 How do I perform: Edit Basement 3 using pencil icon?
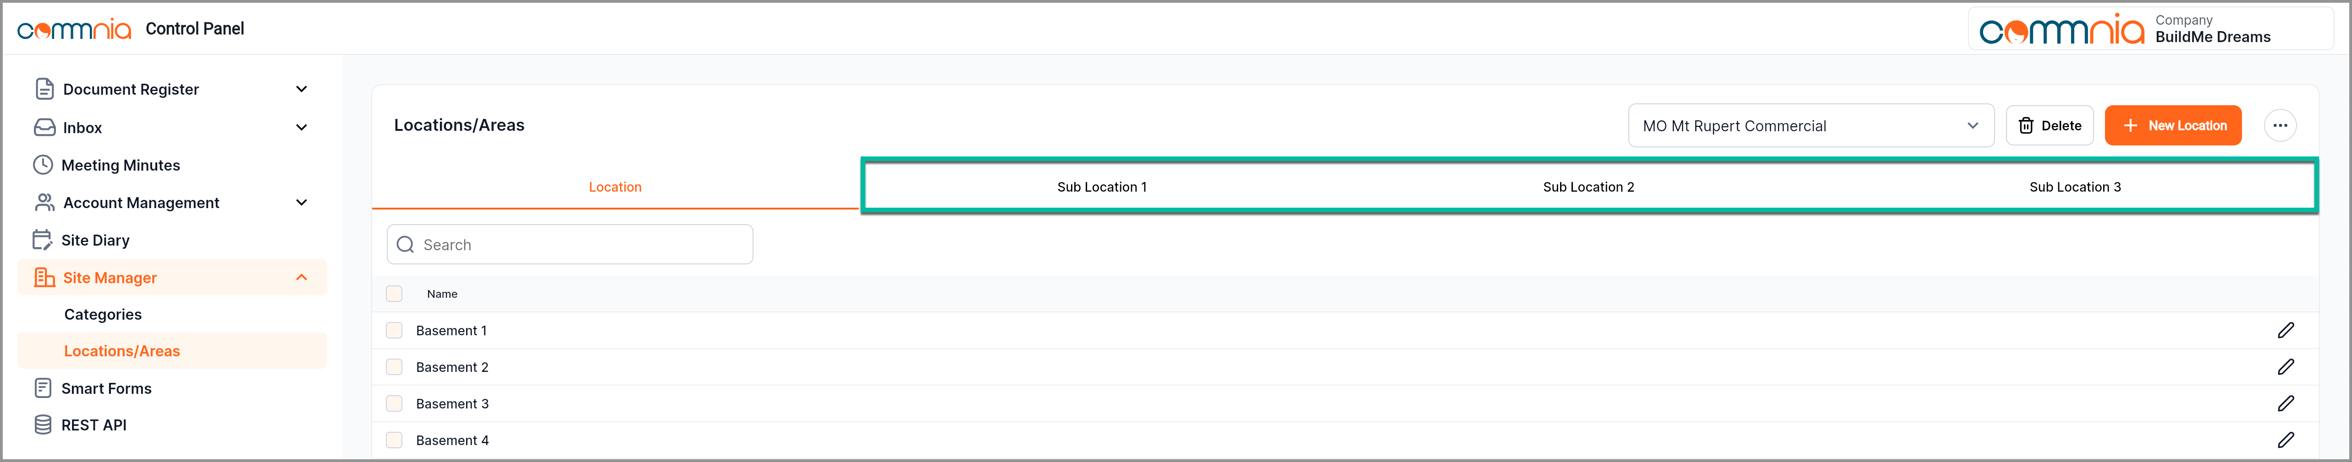coord(2286,404)
